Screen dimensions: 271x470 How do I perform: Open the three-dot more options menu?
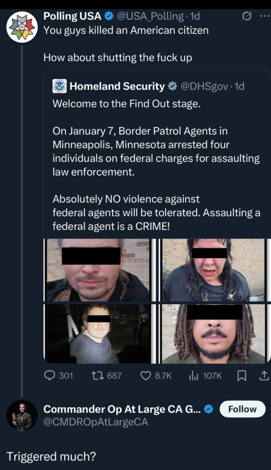265,16
